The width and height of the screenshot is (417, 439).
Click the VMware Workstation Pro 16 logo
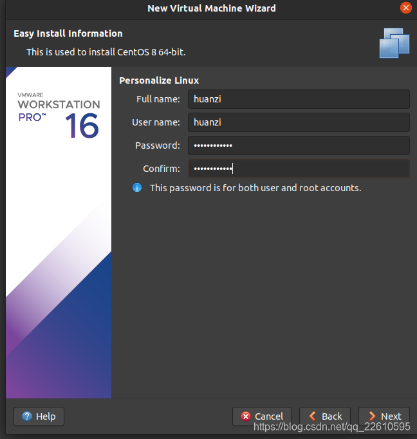coord(59,115)
